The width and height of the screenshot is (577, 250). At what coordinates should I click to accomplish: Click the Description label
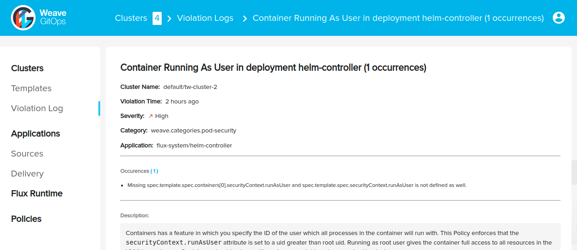[135, 216]
